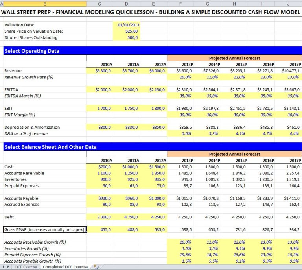Click the Insert Worksheet icon after the tabs
The height and width of the screenshot is (270, 302).
pos(96,267)
